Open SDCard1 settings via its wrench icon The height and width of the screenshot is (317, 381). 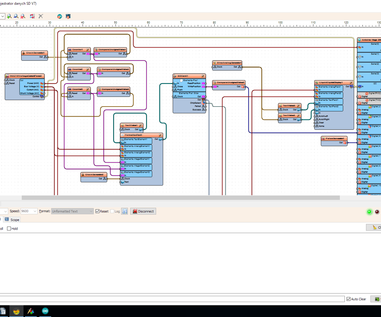(203, 76)
